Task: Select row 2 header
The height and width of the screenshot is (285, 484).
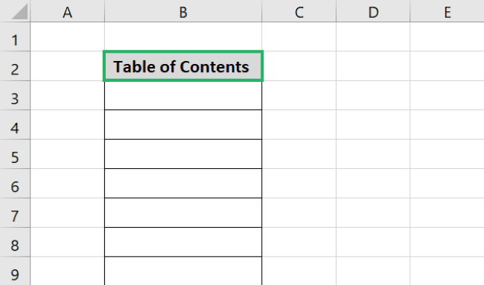Action: tap(15, 66)
